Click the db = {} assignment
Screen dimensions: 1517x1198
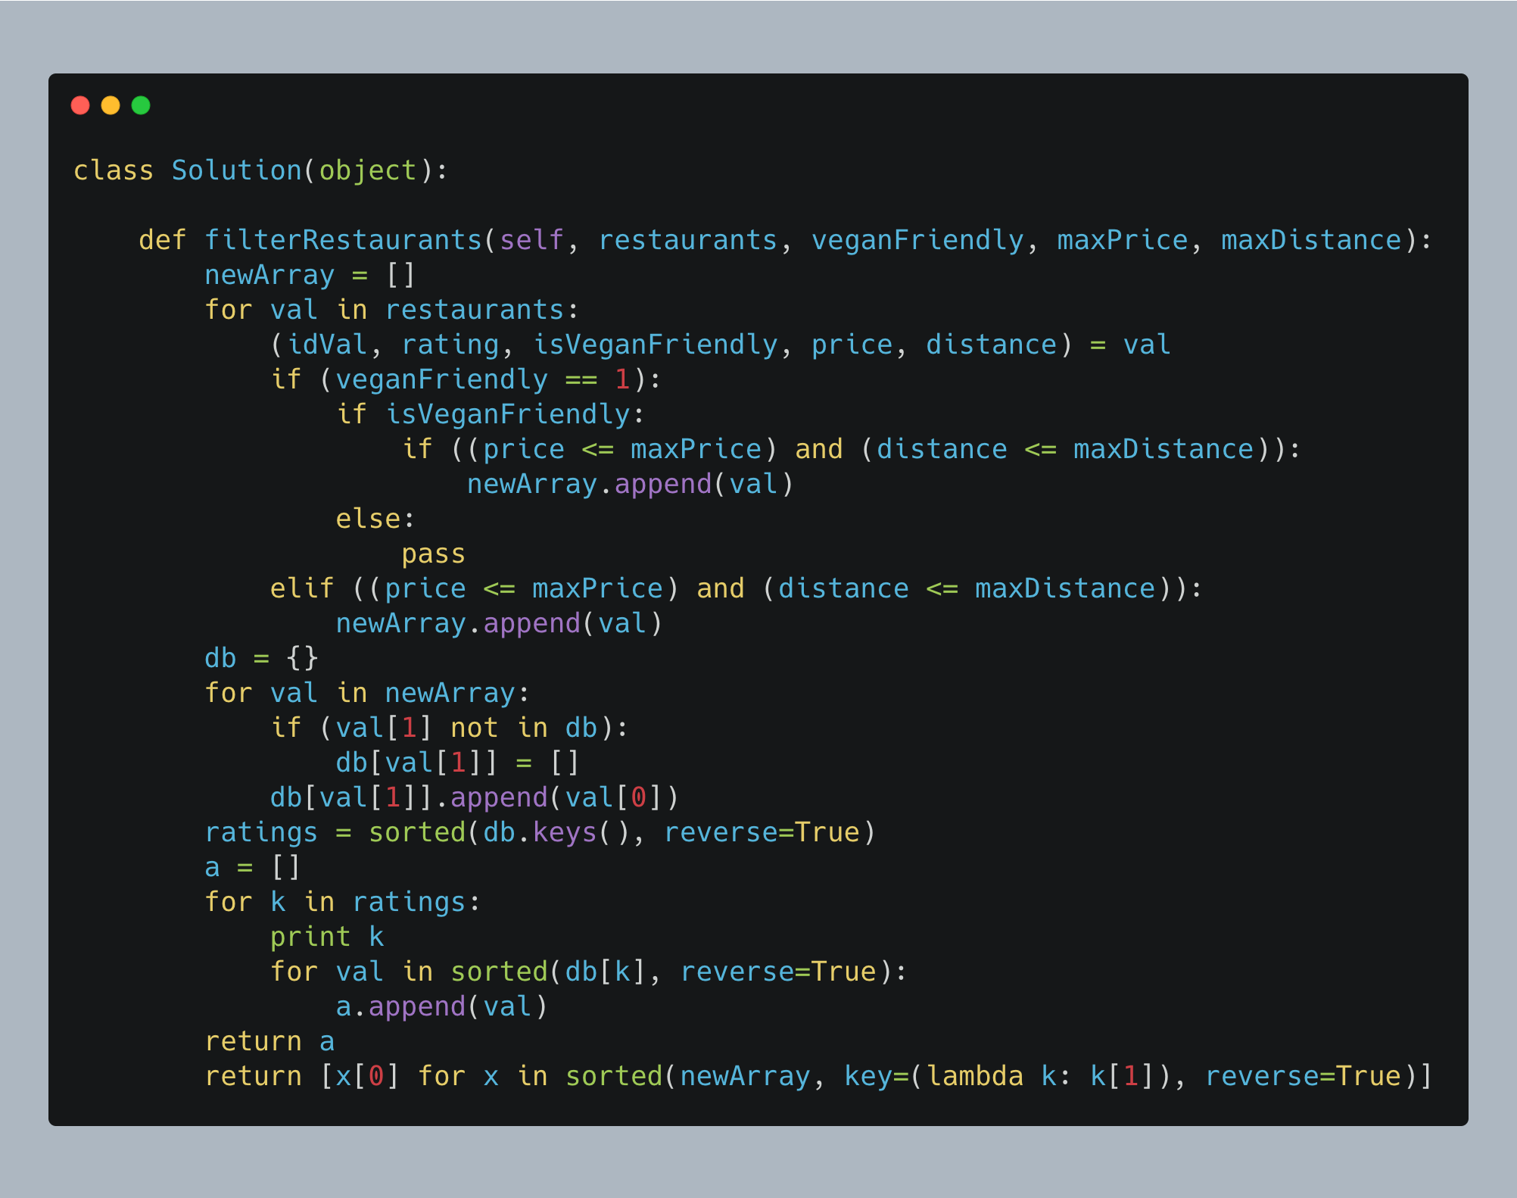[261, 658]
